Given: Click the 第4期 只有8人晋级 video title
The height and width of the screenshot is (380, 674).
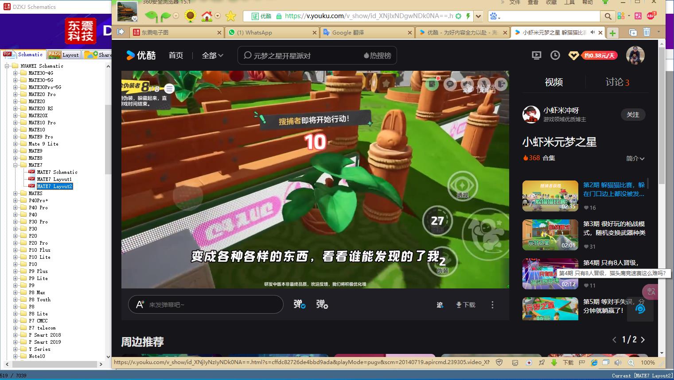Looking at the screenshot, I should coord(611,263).
